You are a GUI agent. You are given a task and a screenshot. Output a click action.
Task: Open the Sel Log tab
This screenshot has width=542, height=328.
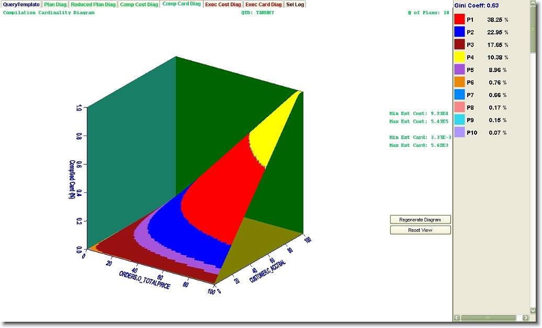pos(295,4)
